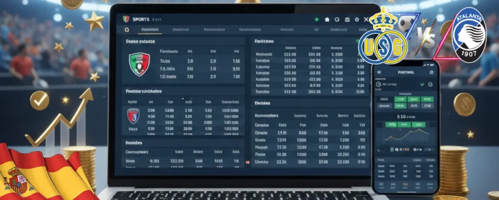
Task: Open the hamburger menu on the phone app
Action: [379, 72]
